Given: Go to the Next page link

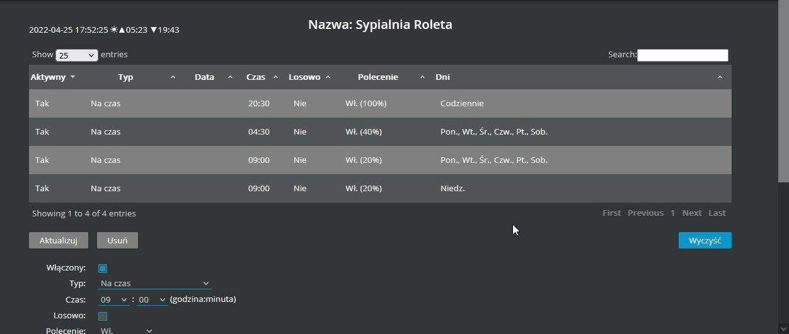Looking at the screenshot, I should pyautogui.click(x=691, y=213).
